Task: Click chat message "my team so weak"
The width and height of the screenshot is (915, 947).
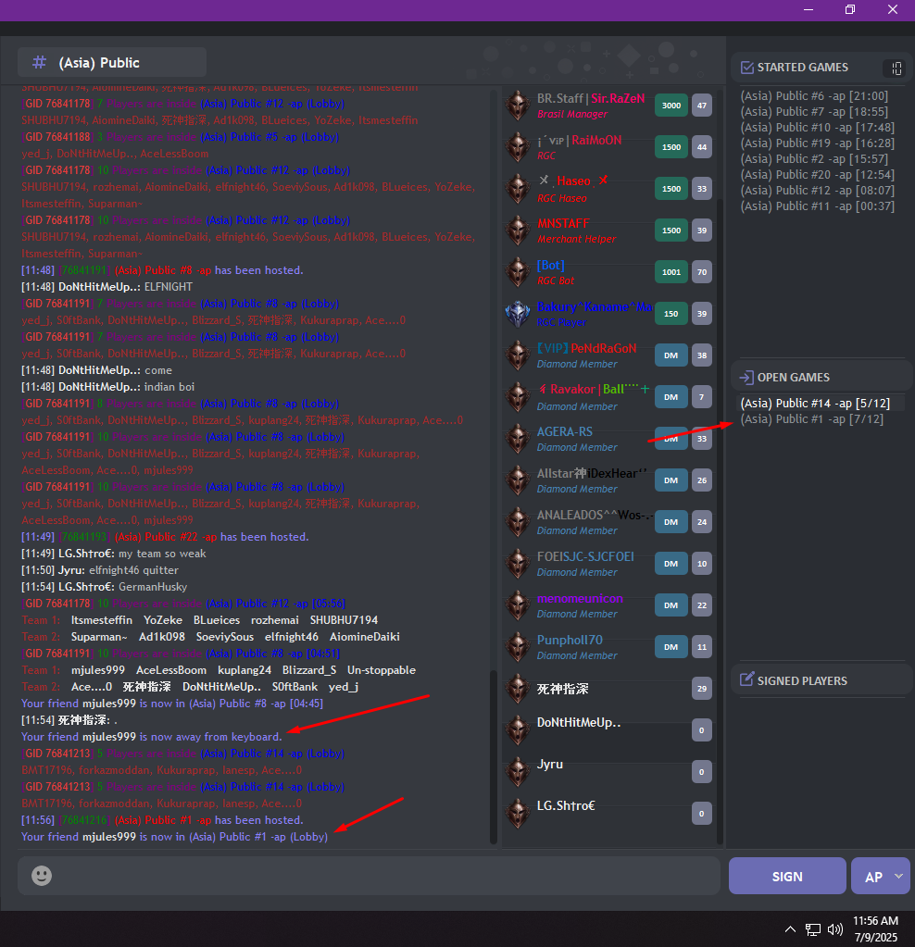Action: point(162,554)
